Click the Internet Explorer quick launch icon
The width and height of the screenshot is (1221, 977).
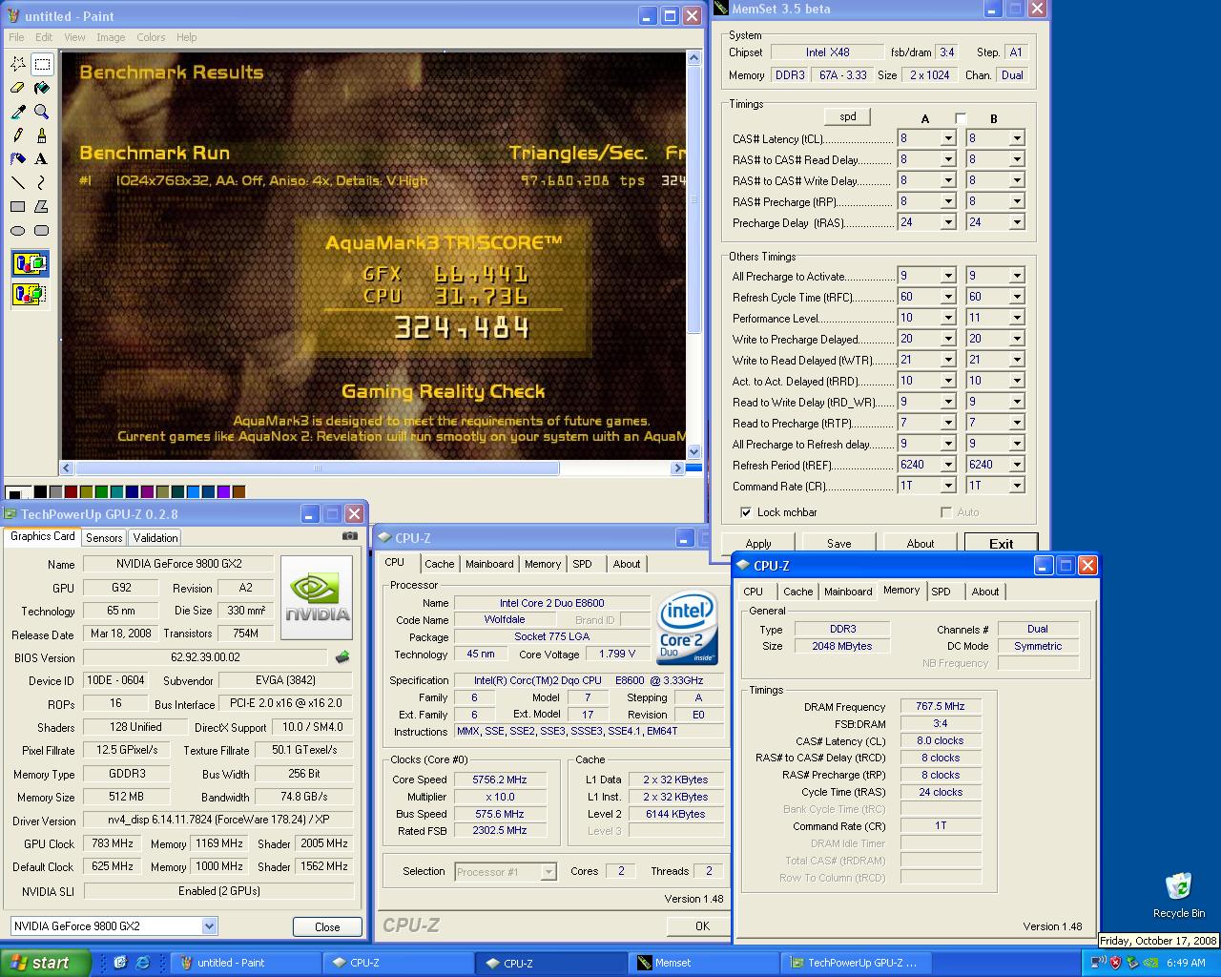pos(143,963)
